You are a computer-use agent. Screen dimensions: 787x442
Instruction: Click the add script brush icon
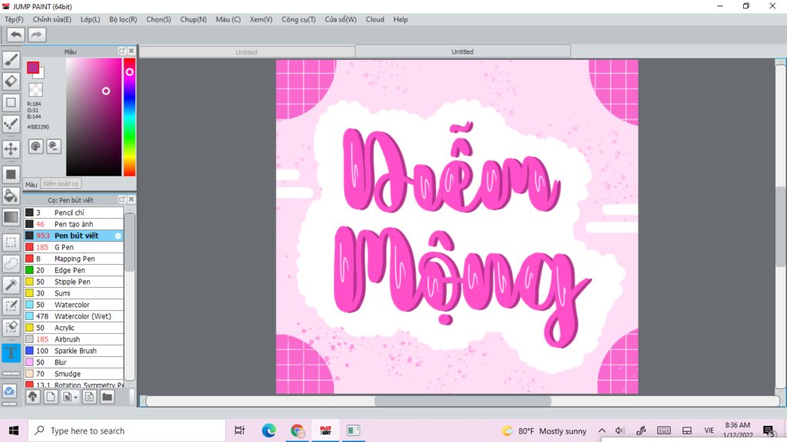pyautogui.click(x=89, y=397)
